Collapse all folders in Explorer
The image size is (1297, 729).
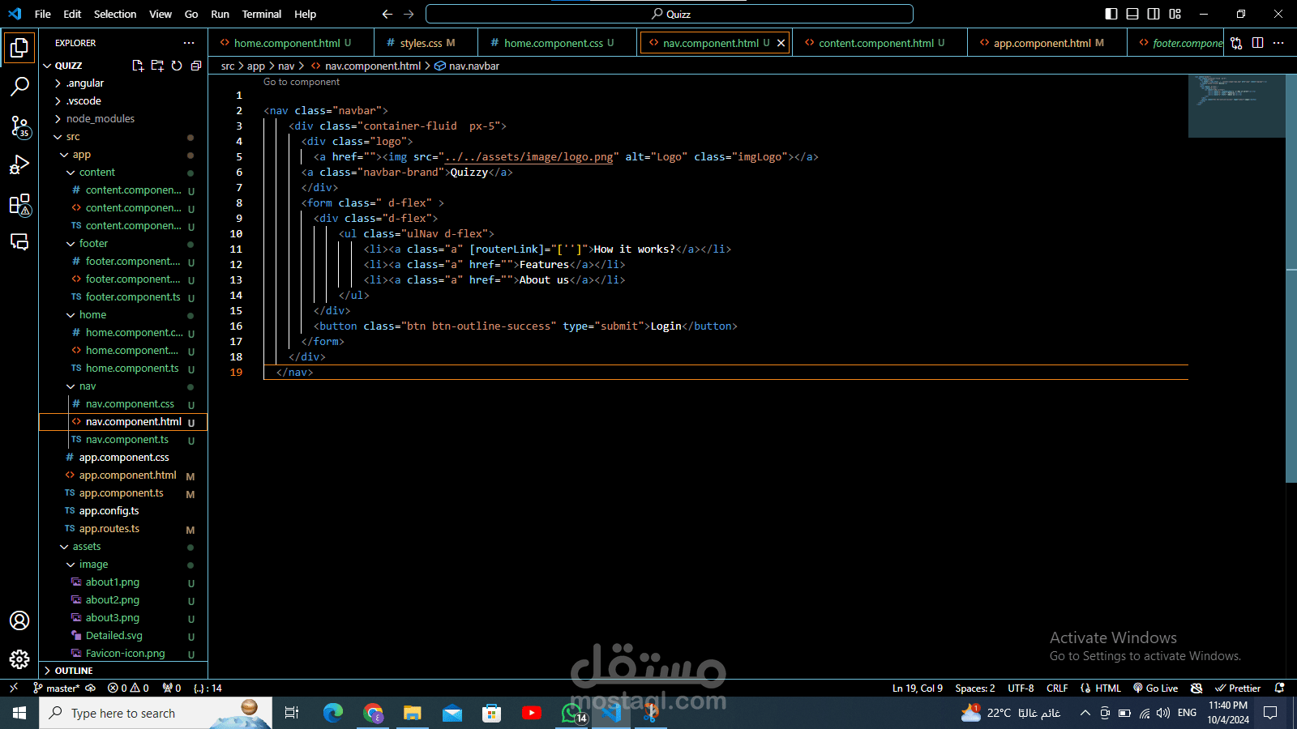(196, 66)
